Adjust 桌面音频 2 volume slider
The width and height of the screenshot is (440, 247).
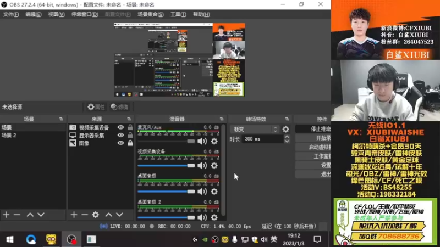(166, 217)
